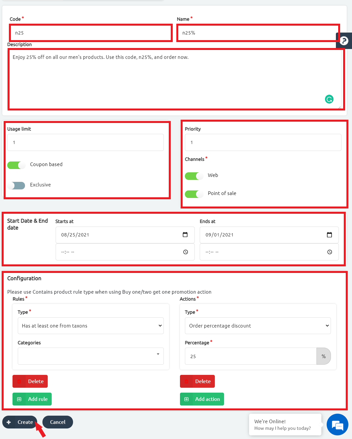This screenshot has height=439, width=352.
Task: Delete the rule under Rules
Action: 30,381
